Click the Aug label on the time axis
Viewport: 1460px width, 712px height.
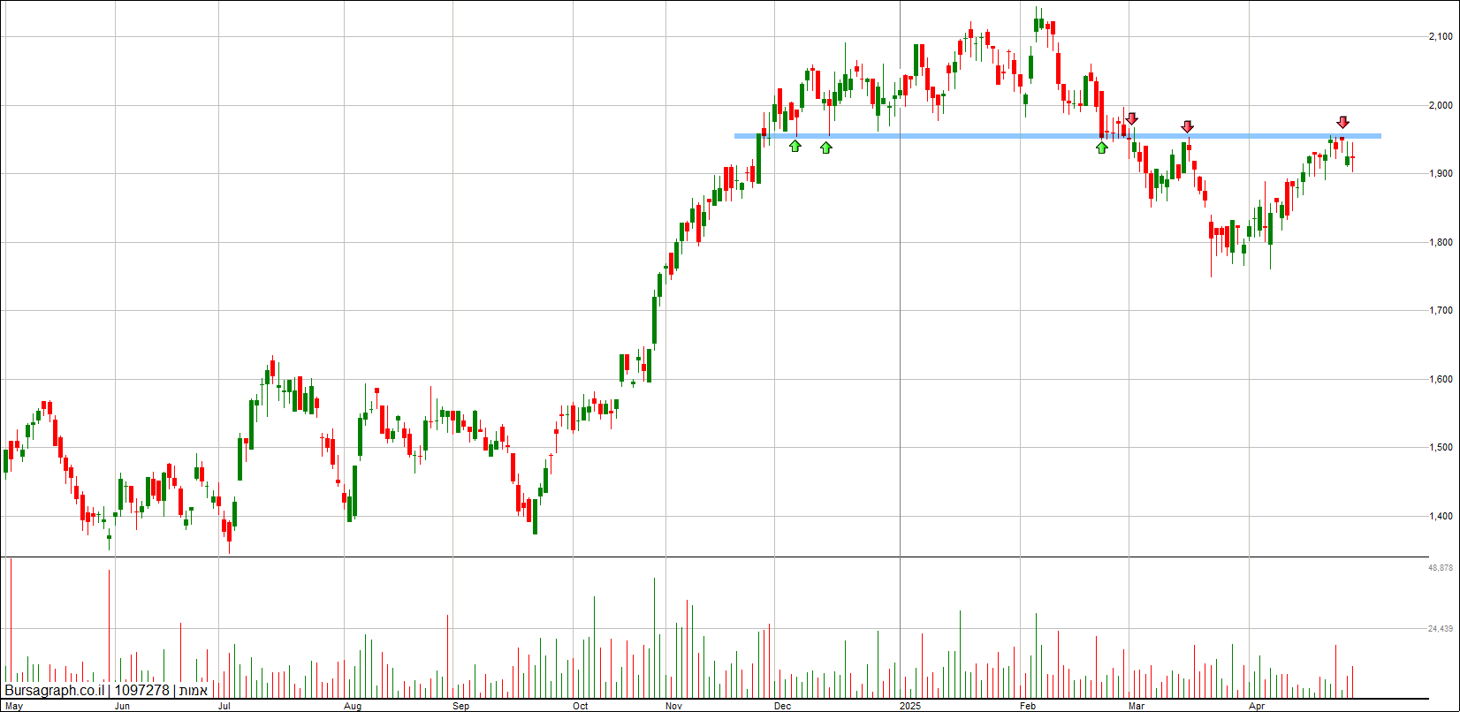click(353, 707)
